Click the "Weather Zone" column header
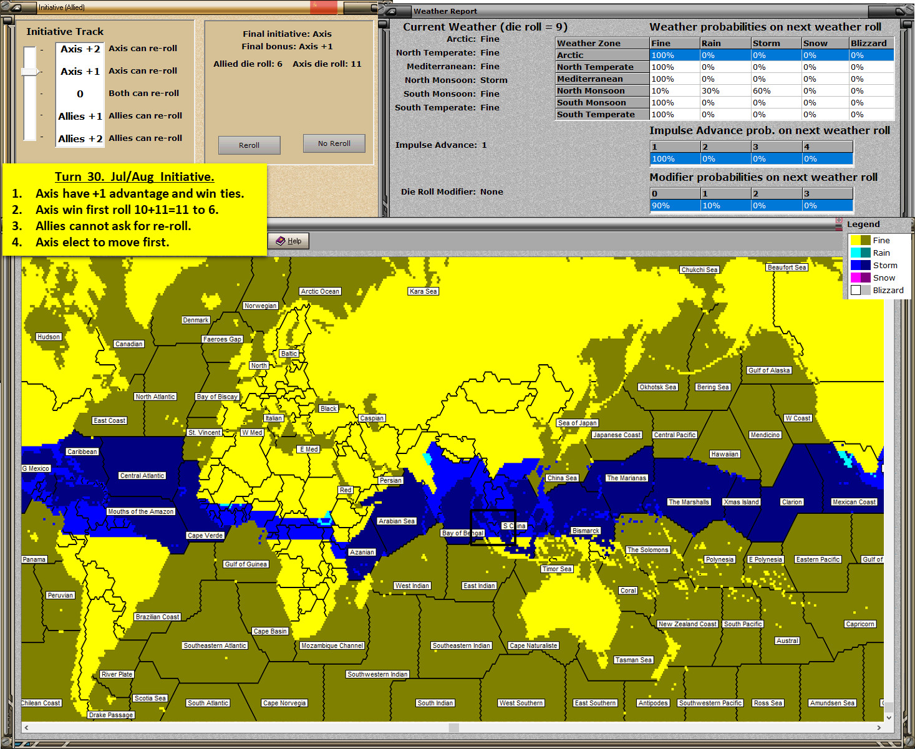 (x=602, y=43)
